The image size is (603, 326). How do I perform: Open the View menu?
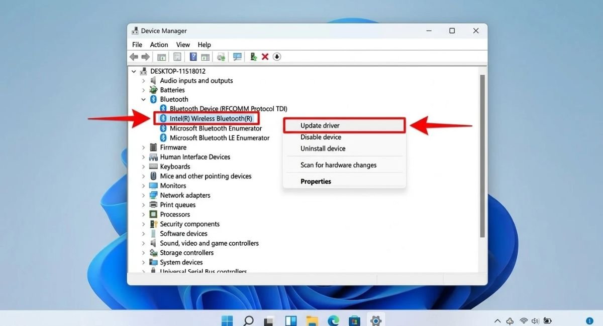pos(183,45)
